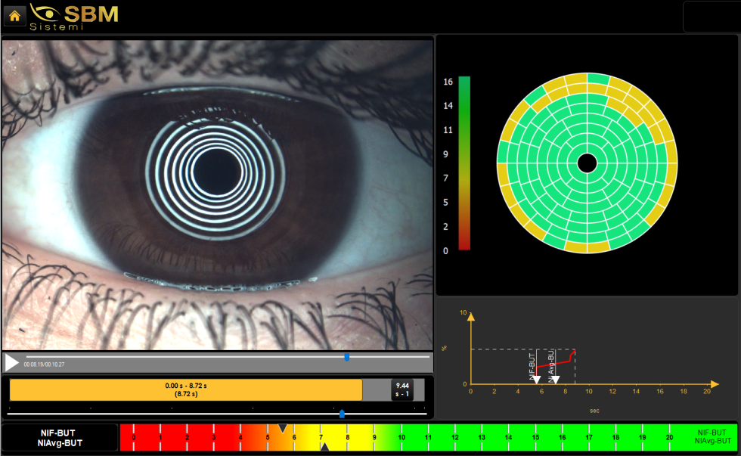Click the NIF-BUT NIAvg-BUT label button on left
This screenshot has height=456, width=741.
[x=61, y=438]
